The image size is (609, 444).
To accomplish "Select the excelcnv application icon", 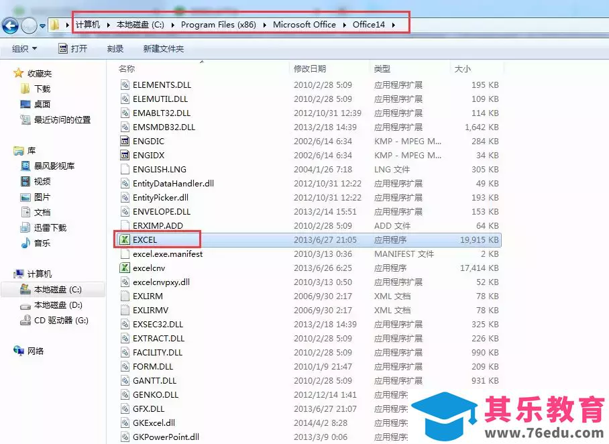I will [x=124, y=268].
